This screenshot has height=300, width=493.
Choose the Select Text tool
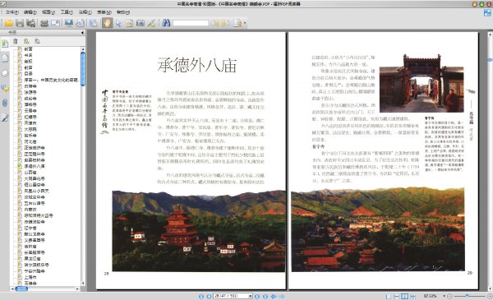pyautogui.click(x=129, y=23)
